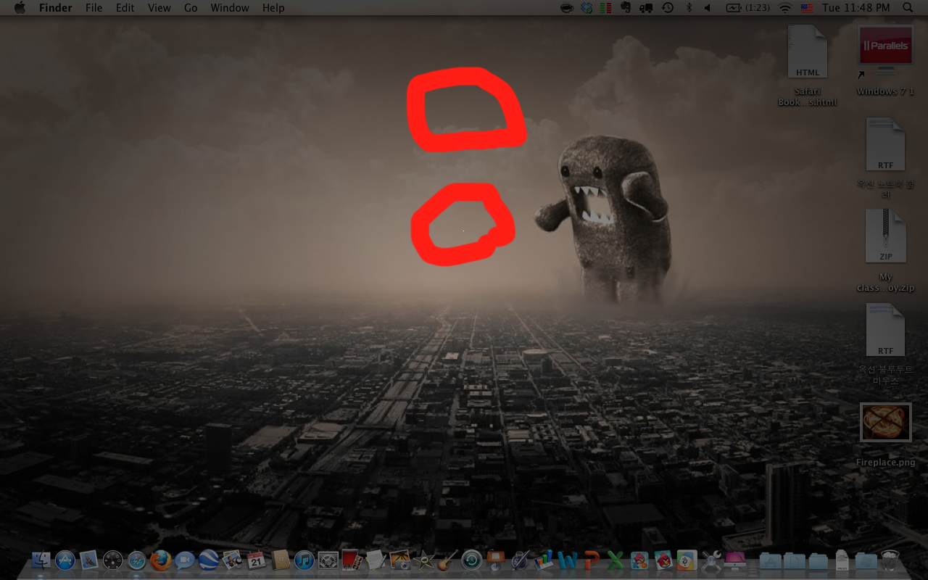Open the wrench utility icon in Dock
The image size is (928, 580).
pyautogui.click(x=711, y=560)
